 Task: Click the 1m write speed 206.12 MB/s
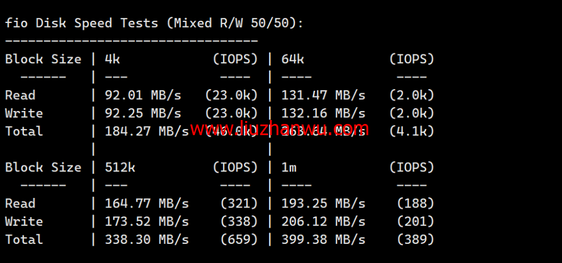click(x=323, y=221)
